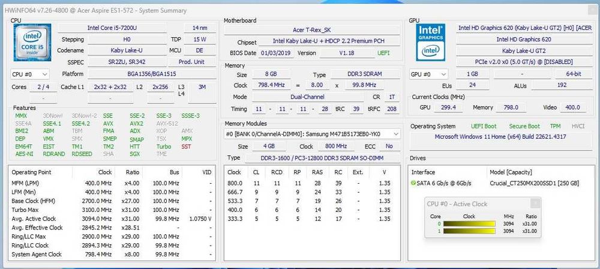Expand the memory module Samsung M471B5173EB0 dropdown

[x=312, y=134]
